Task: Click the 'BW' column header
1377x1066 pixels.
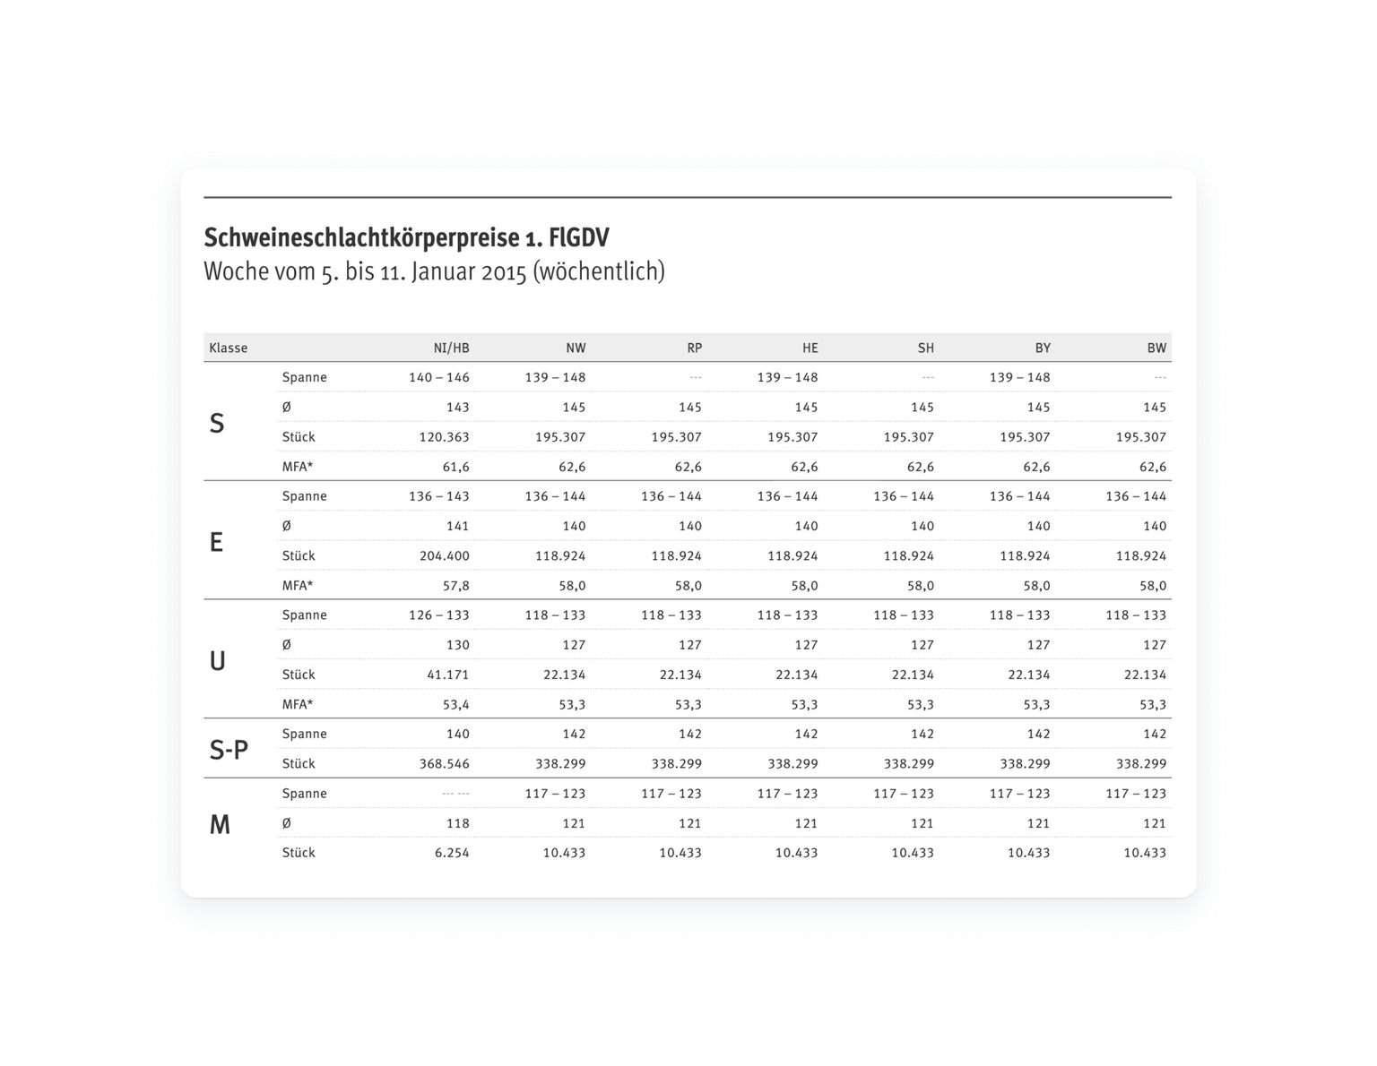Action: (1156, 348)
